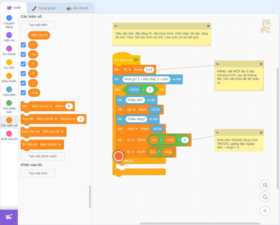
Task: Open the PI dropdown in đặt block
Action: click(x=127, y=70)
